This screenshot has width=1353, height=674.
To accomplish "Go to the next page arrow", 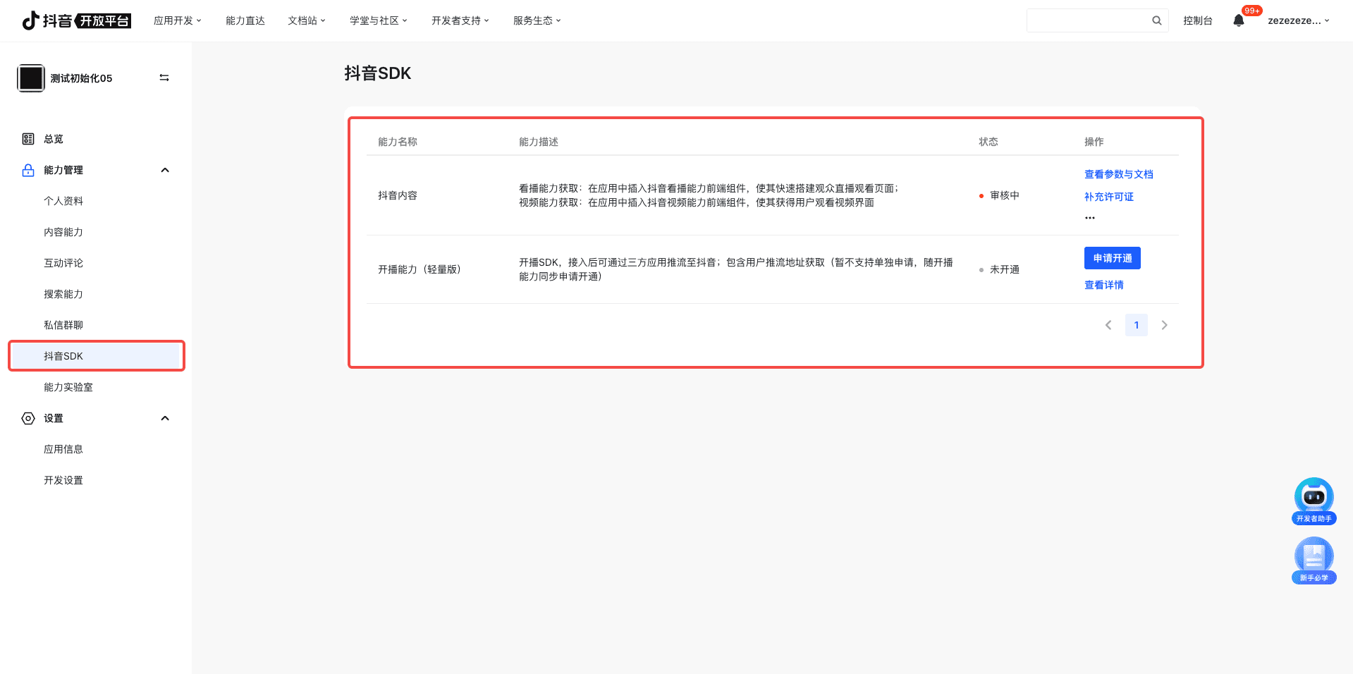I will [x=1164, y=325].
